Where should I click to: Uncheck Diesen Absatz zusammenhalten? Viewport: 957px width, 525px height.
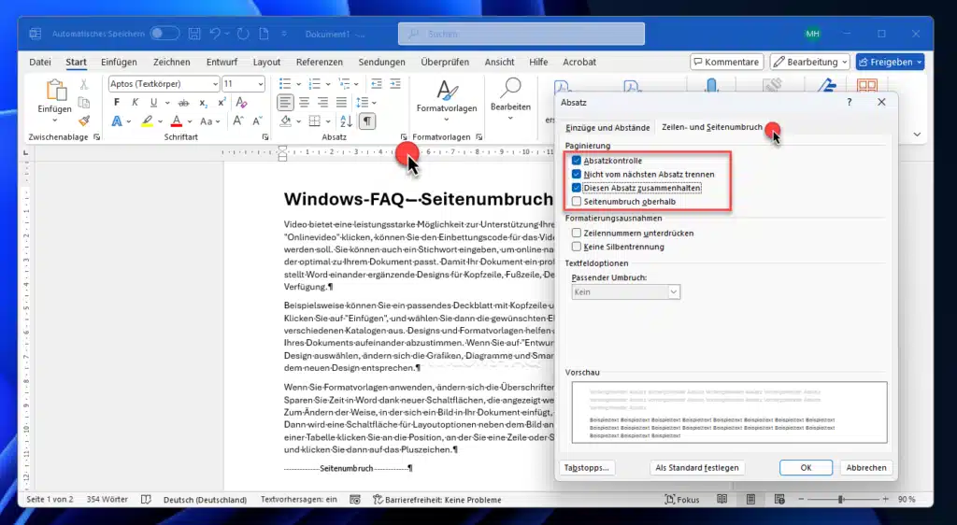576,188
